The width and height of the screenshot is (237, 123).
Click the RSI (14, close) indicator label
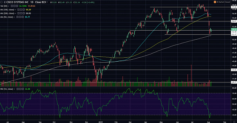tap(7, 89)
